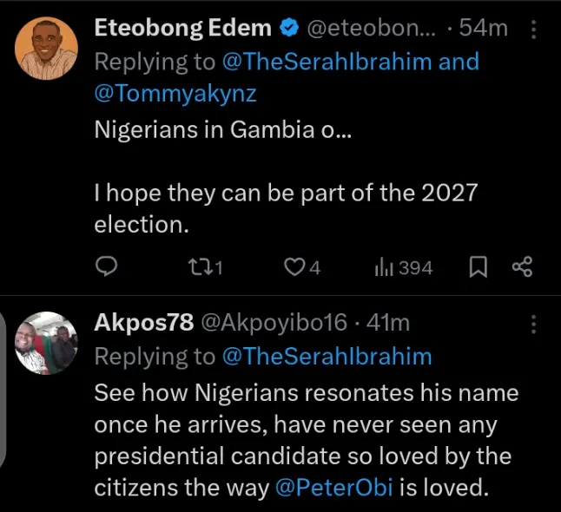Open the Akpos78 display name
The image size is (561, 512).
coord(142,323)
